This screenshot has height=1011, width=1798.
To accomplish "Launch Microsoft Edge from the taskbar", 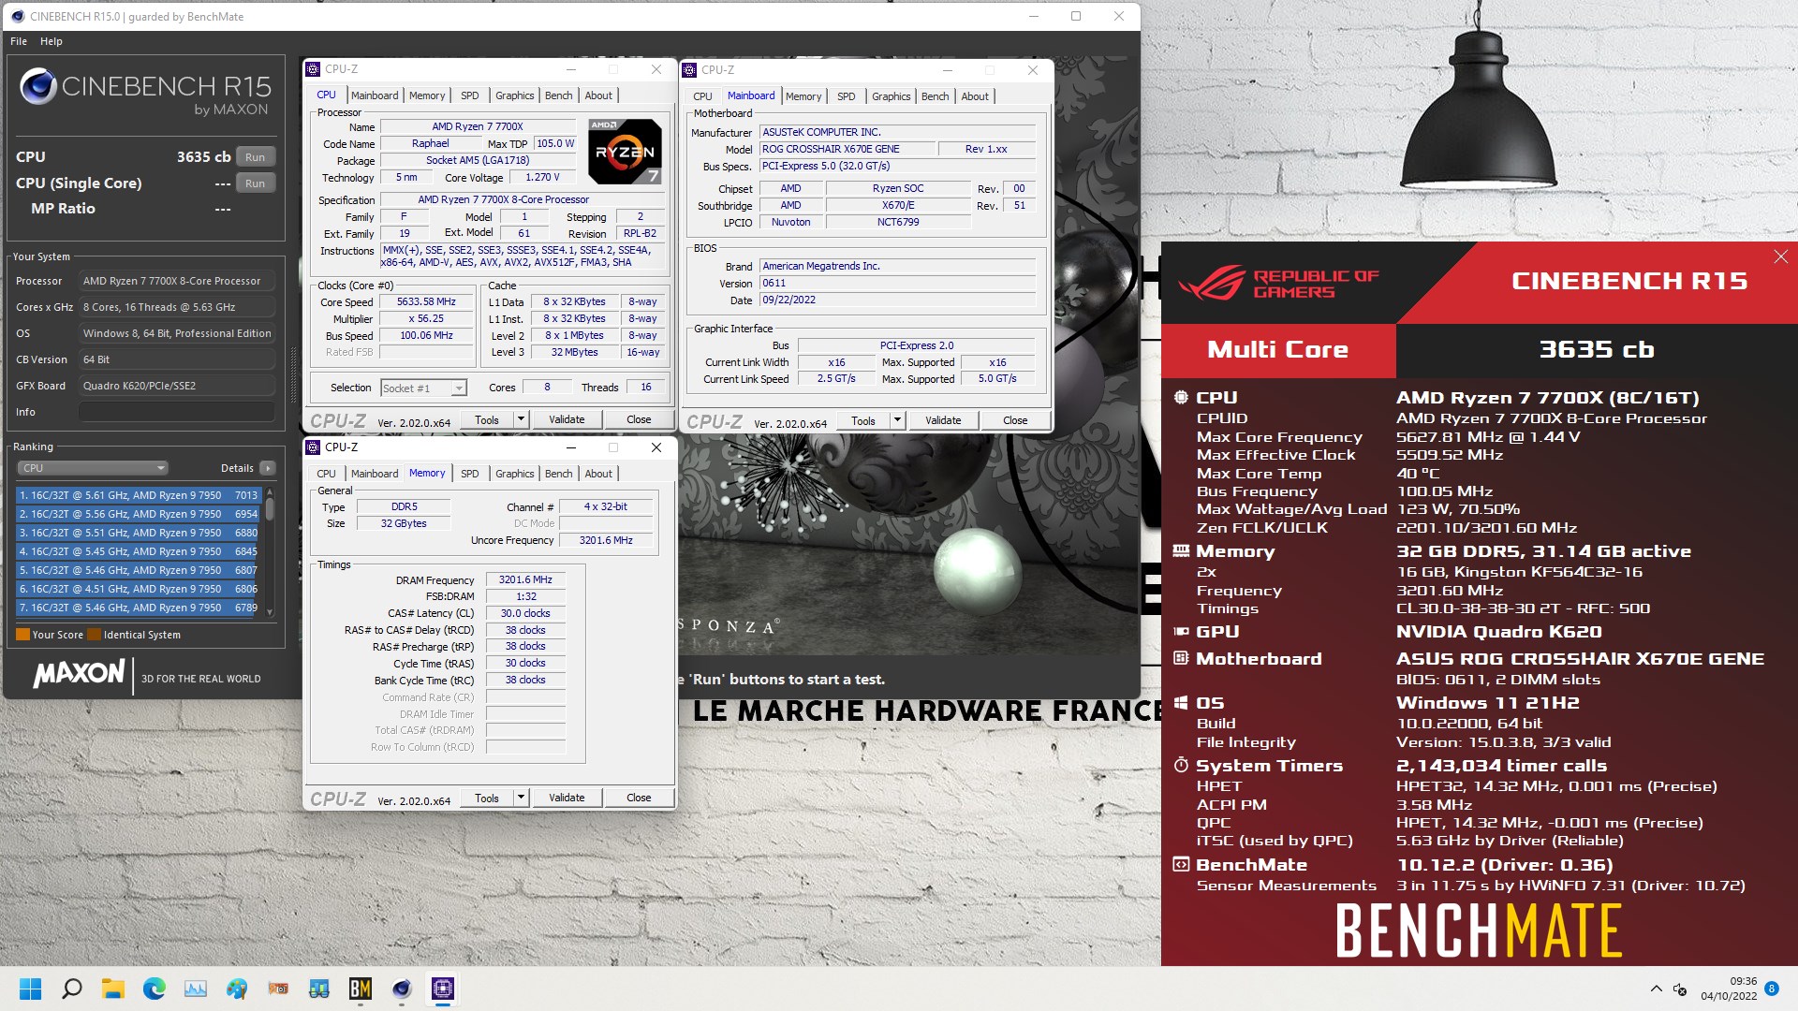I will 155,989.
